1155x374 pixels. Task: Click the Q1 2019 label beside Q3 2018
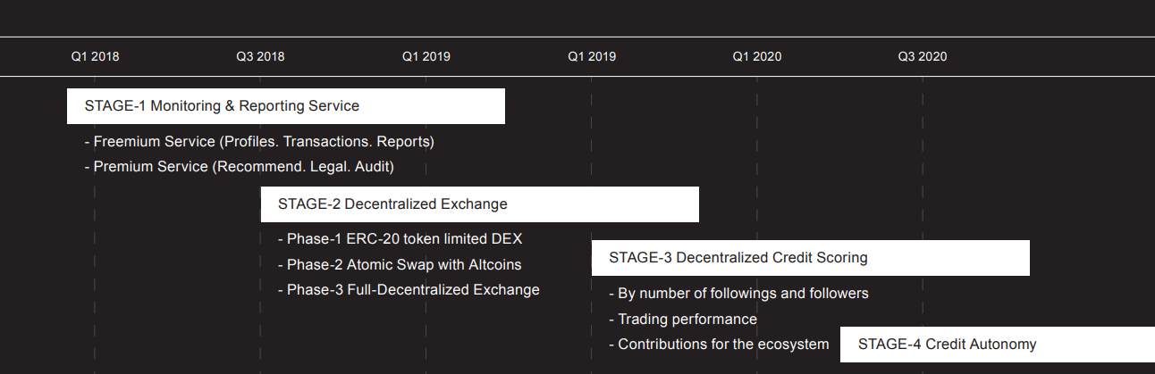click(426, 56)
